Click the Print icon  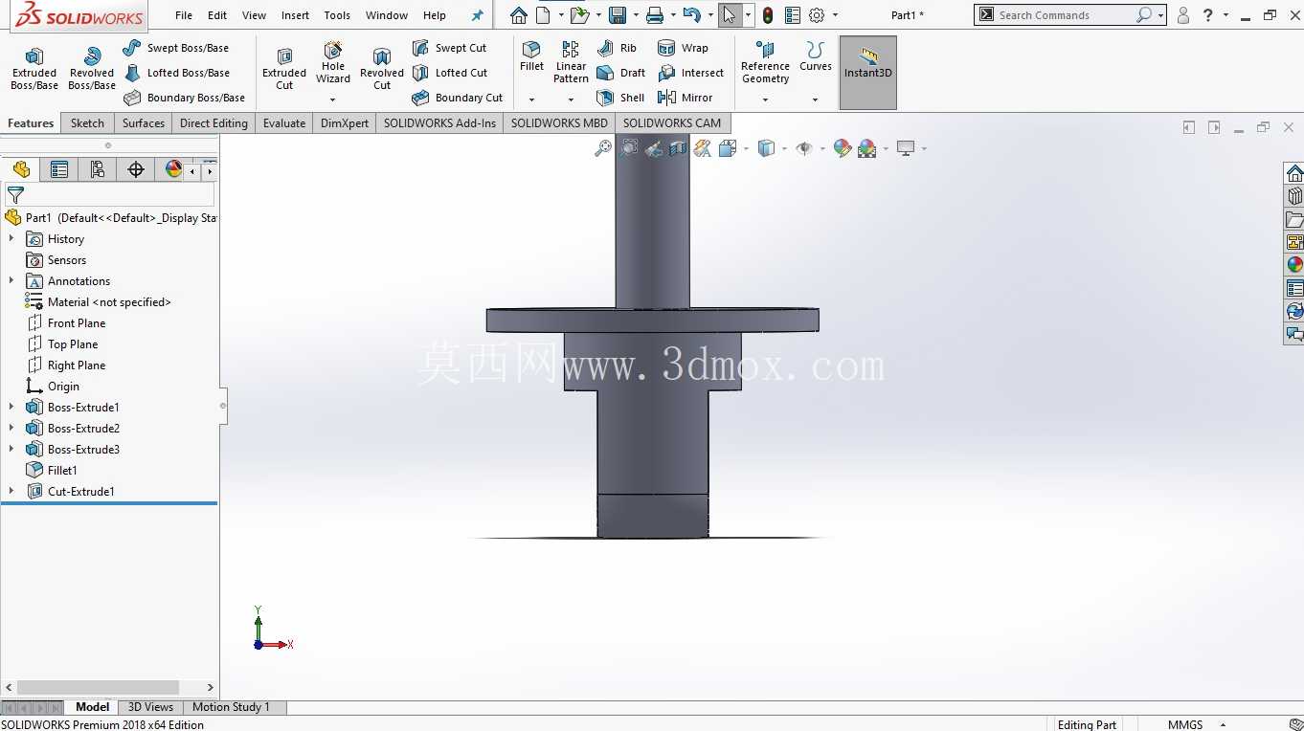(655, 15)
